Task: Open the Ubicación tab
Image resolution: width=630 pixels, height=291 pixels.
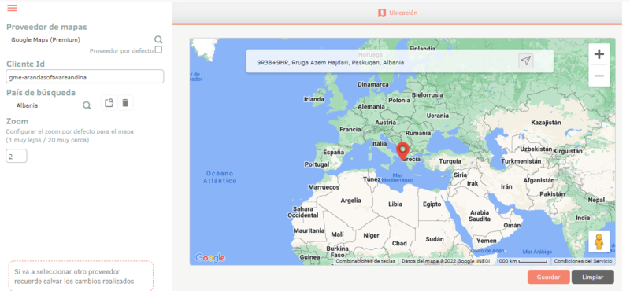Action: tap(398, 13)
